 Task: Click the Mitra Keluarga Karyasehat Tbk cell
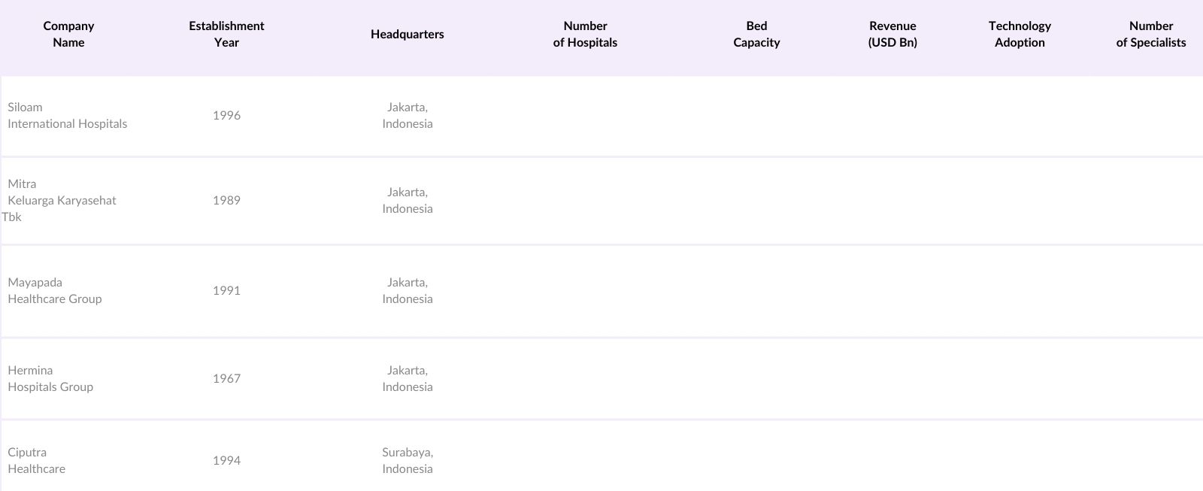tap(62, 201)
